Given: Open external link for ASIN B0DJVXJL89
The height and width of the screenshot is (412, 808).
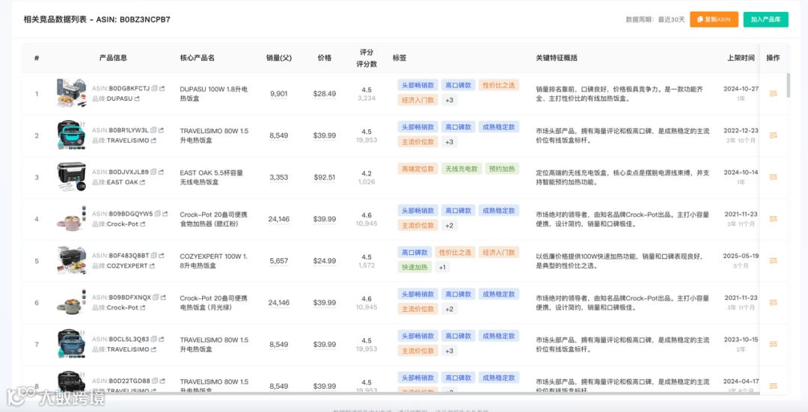Looking at the screenshot, I should click(x=161, y=172).
